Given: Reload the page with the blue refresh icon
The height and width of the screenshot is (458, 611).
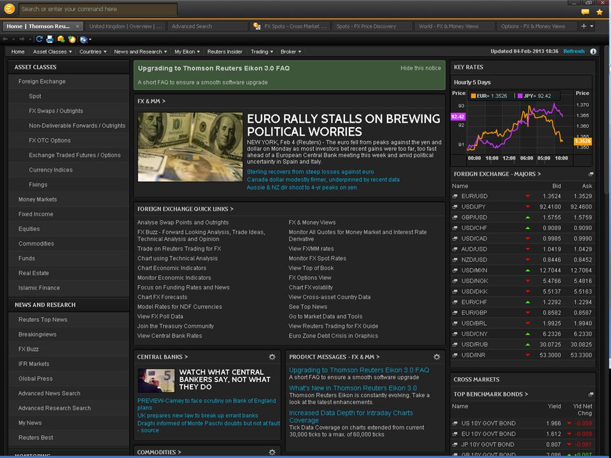Looking at the screenshot, I should pyautogui.click(x=39, y=39).
